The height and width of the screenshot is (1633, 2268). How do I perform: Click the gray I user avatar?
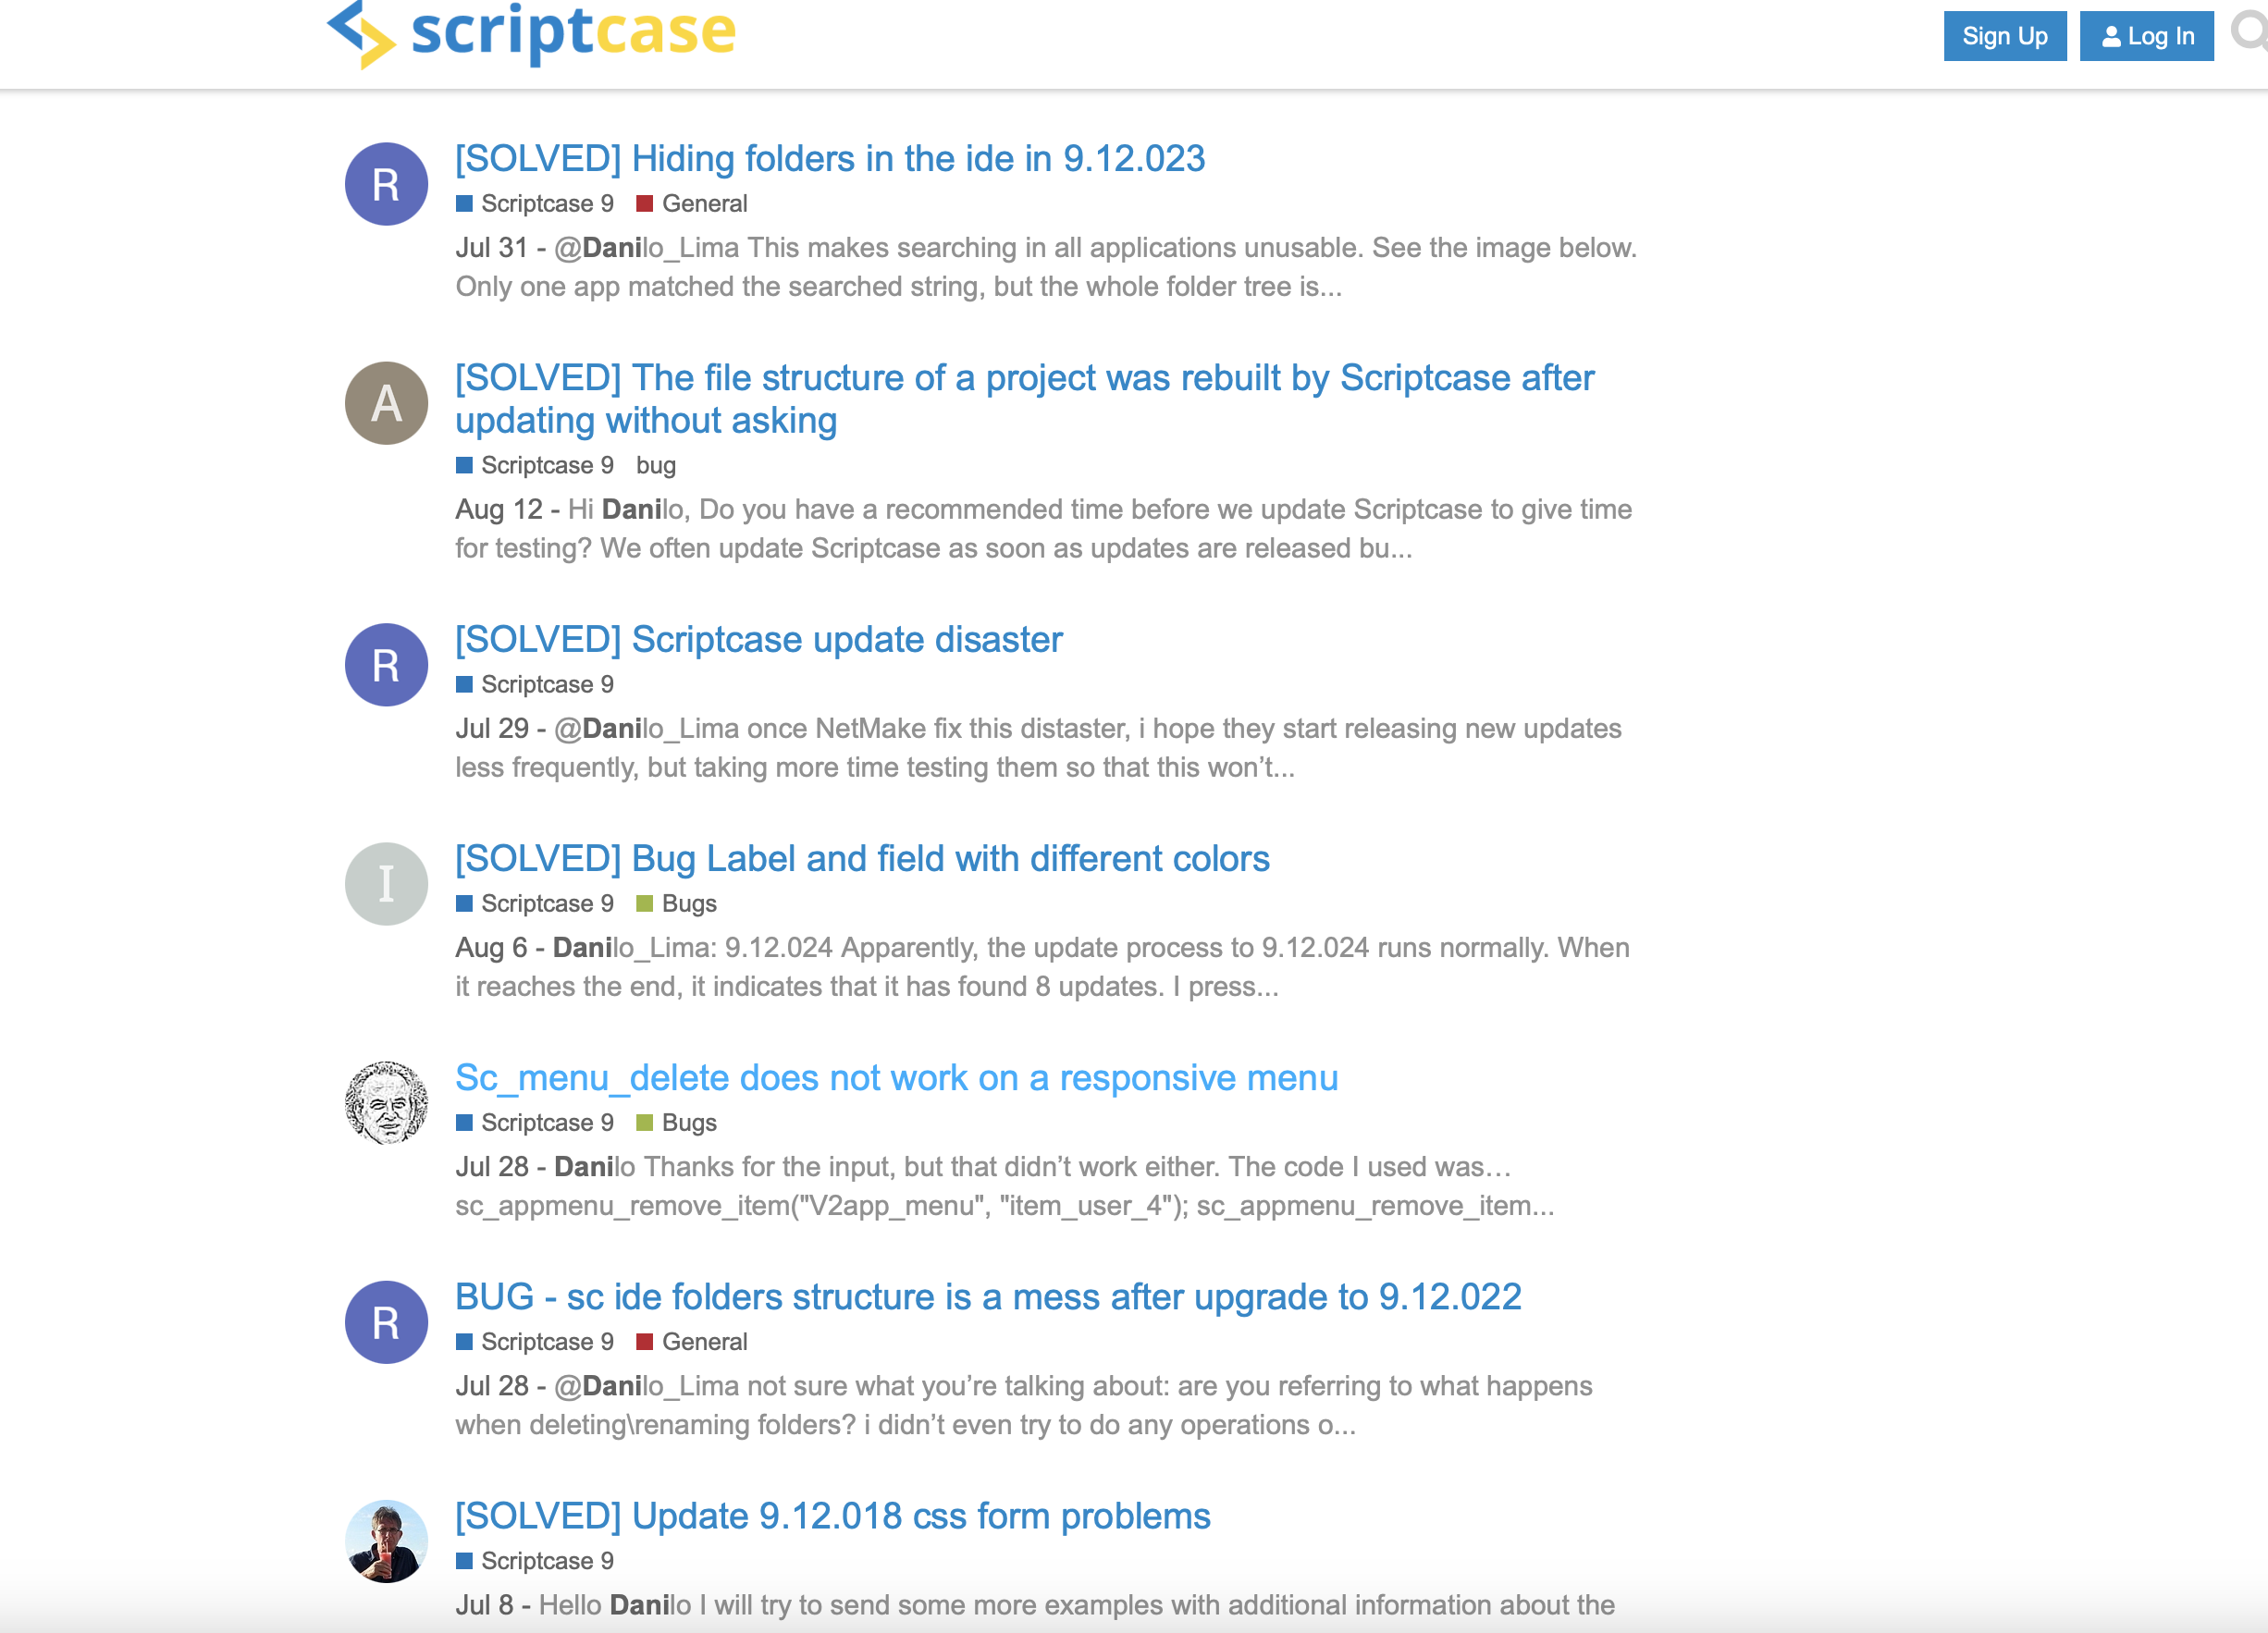pos(386,884)
